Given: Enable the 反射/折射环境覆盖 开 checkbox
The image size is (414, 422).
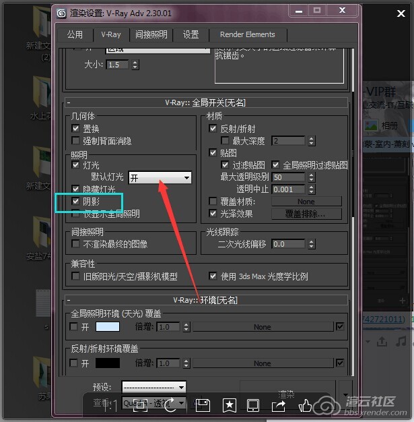Looking at the screenshot, I should (73, 363).
